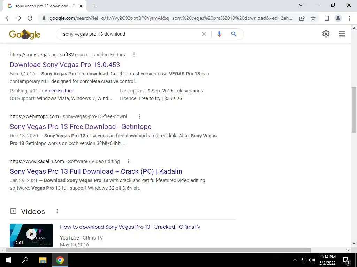Click the horizontal scrollbar thumb

[158, 250]
